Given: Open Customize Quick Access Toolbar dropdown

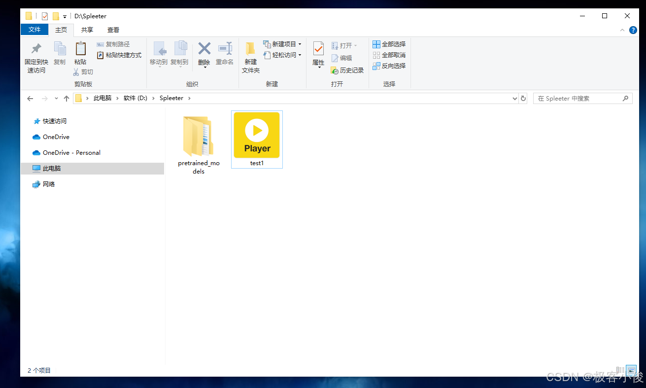Looking at the screenshot, I should 65,17.
